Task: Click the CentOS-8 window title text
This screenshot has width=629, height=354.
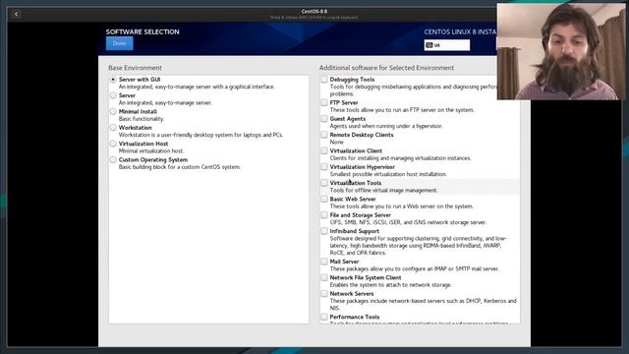Action: [x=314, y=11]
